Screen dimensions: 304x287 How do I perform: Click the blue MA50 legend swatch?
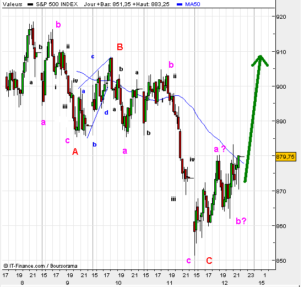(180, 4)
